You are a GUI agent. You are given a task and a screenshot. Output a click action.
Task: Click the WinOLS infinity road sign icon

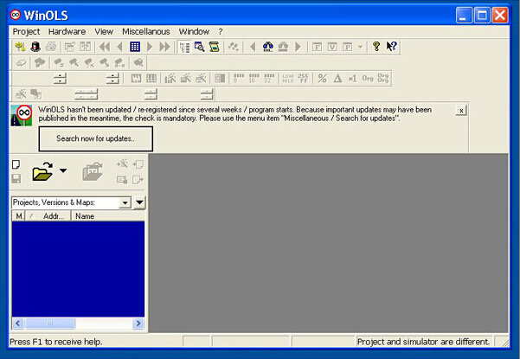pyautogui.click(x=22, y=115)
